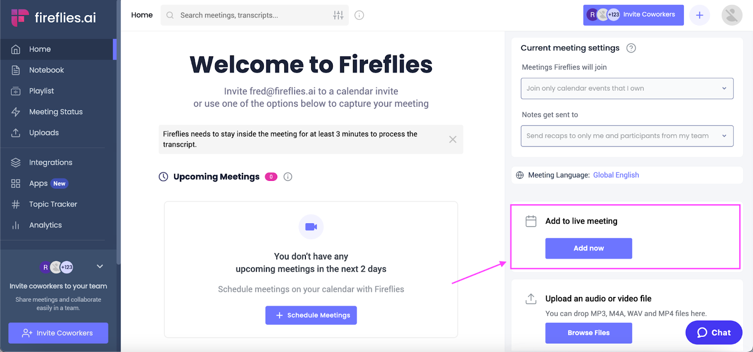753x352 pixels.
Task: Open the Apps section marked New
Action: coord(38,183)
